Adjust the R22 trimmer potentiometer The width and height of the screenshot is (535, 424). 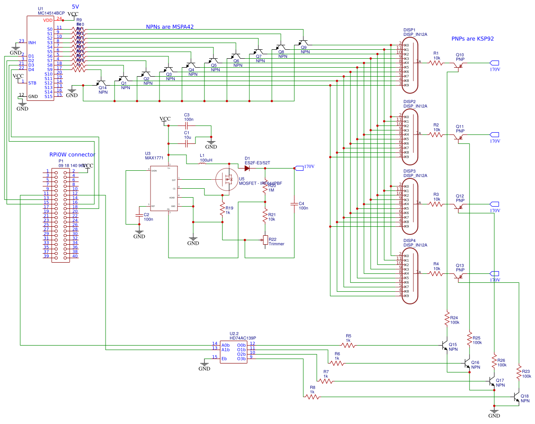[265, 240]
